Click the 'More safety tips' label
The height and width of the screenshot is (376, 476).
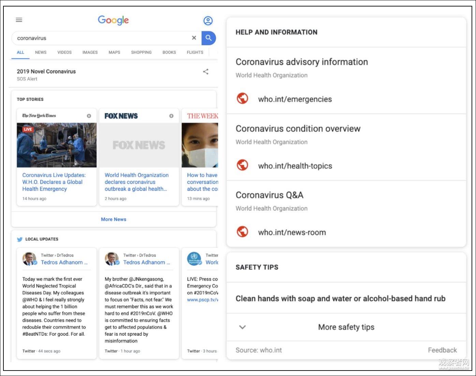(x=346, y=327)
